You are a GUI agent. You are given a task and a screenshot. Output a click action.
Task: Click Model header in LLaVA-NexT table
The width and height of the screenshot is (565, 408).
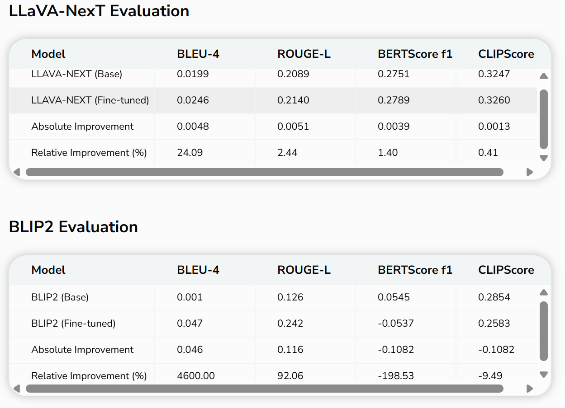48,54
